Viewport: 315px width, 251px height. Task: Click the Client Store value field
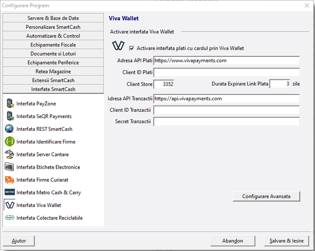164,84
